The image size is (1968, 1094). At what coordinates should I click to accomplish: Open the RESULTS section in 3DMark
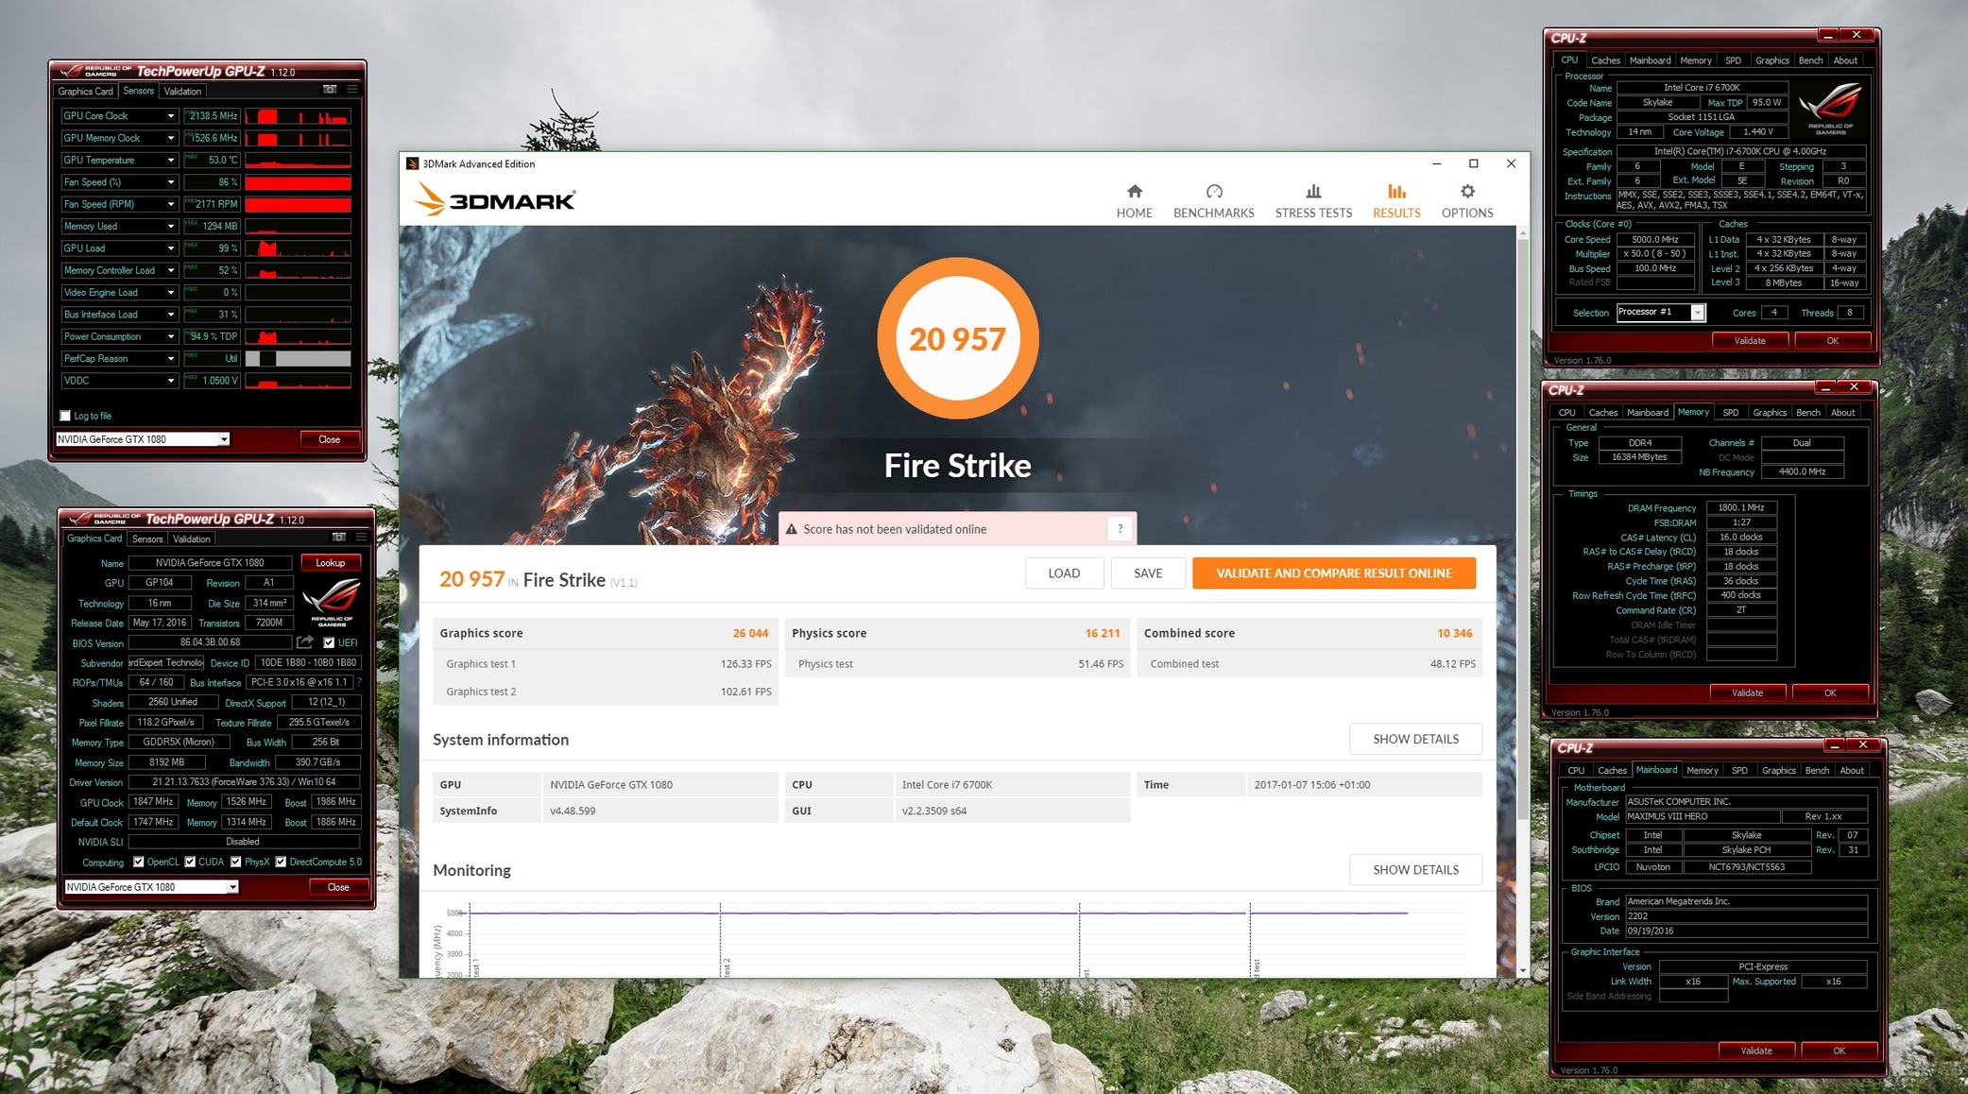[x=1396, y=201]
